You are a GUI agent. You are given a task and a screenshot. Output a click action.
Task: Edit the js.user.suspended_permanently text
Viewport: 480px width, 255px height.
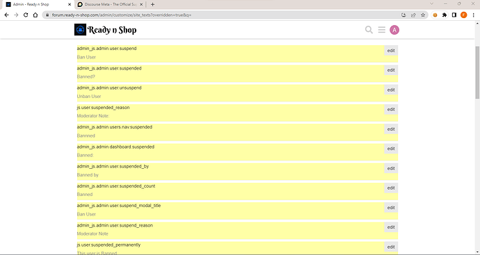pos(391,247)
